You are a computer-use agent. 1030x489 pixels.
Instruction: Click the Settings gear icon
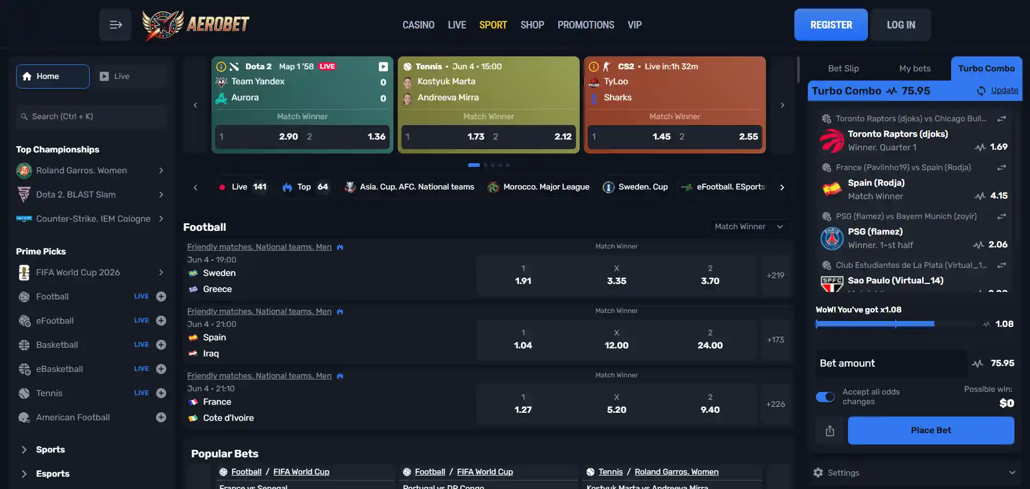coord(818,472)
